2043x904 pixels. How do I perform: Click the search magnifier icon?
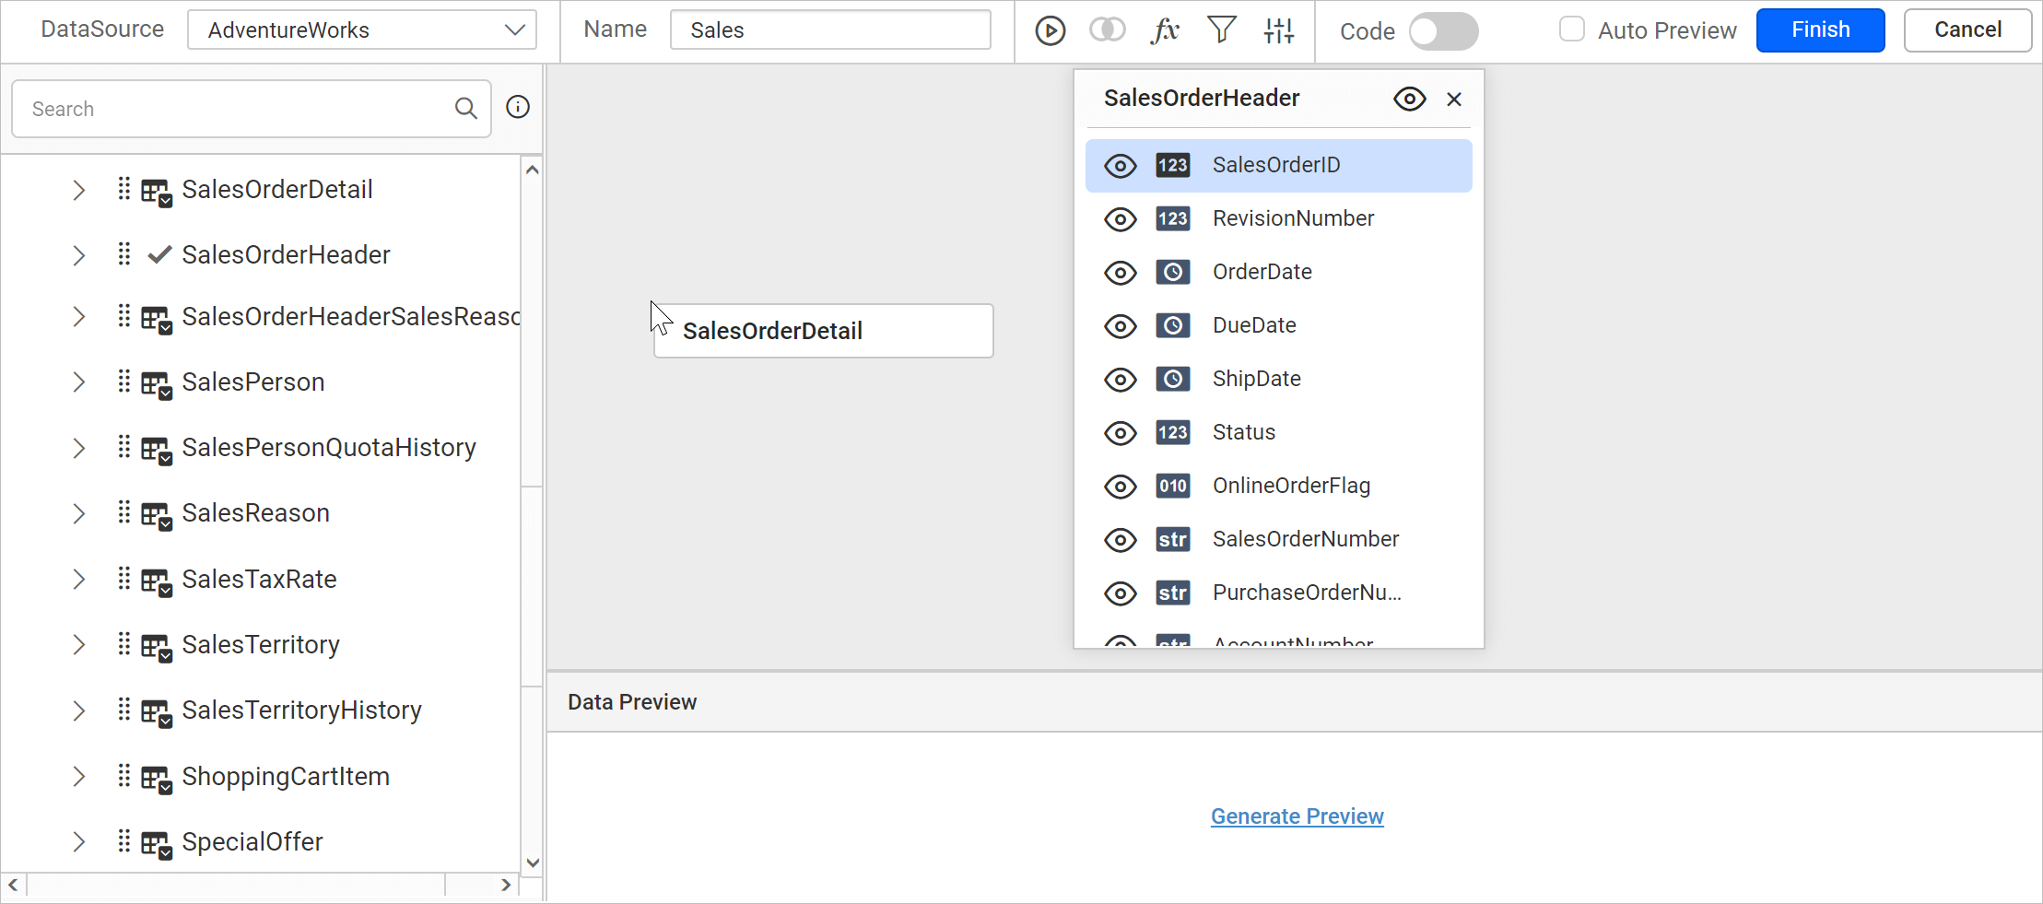pyautogui.click(x=466, y=109)
